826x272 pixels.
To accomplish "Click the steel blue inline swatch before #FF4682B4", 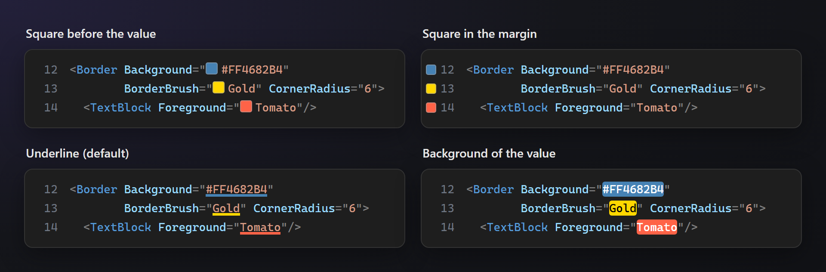I will tap(212, 68).
